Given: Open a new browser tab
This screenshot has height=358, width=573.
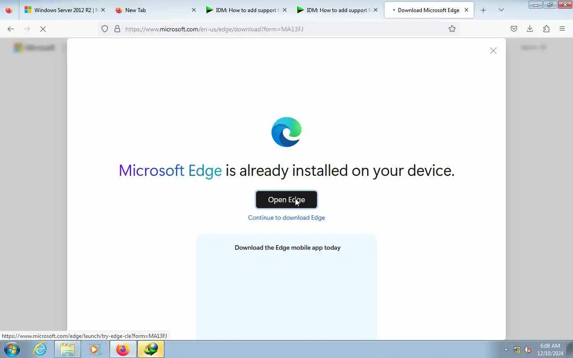Looking at the screenshot, I should pyautogui.click(x=483, y=10).
